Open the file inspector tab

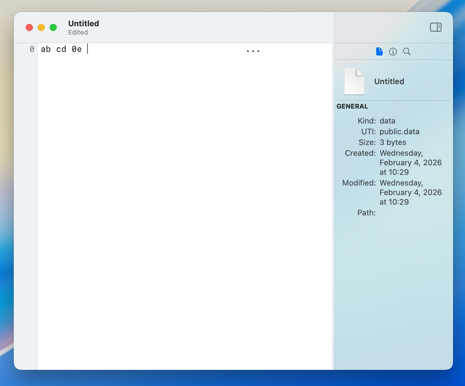379,52
